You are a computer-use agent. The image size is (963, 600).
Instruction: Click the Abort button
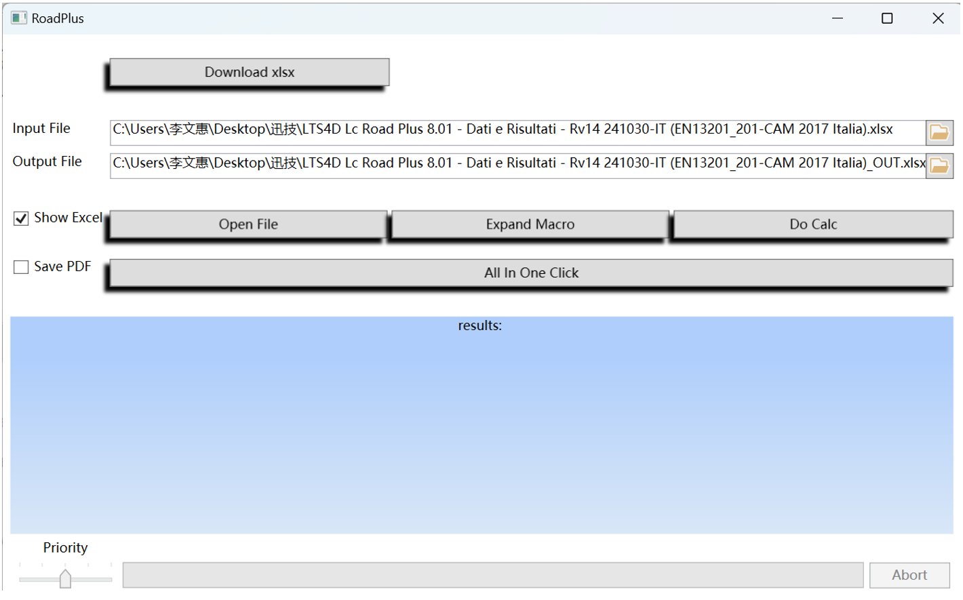tap(909, 575)
